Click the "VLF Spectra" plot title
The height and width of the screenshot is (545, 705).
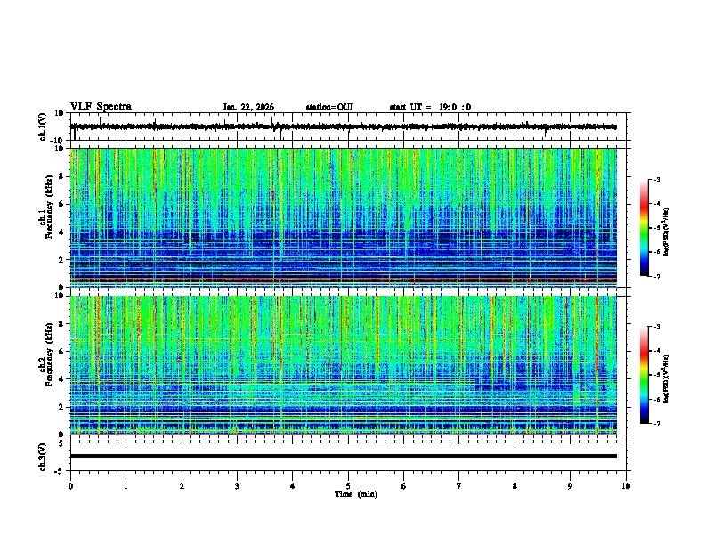(101, 107)
